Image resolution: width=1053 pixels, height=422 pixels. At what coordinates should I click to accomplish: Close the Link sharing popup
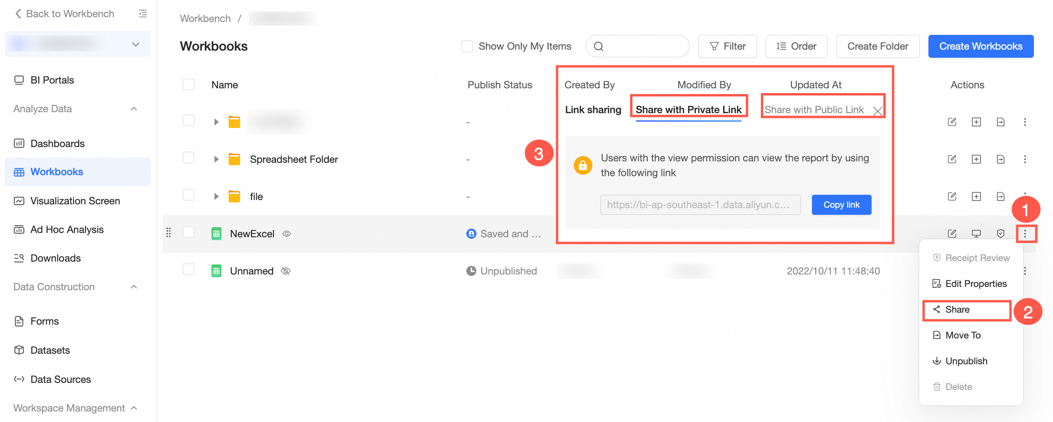pyautogui.click(x=877, y=111)
